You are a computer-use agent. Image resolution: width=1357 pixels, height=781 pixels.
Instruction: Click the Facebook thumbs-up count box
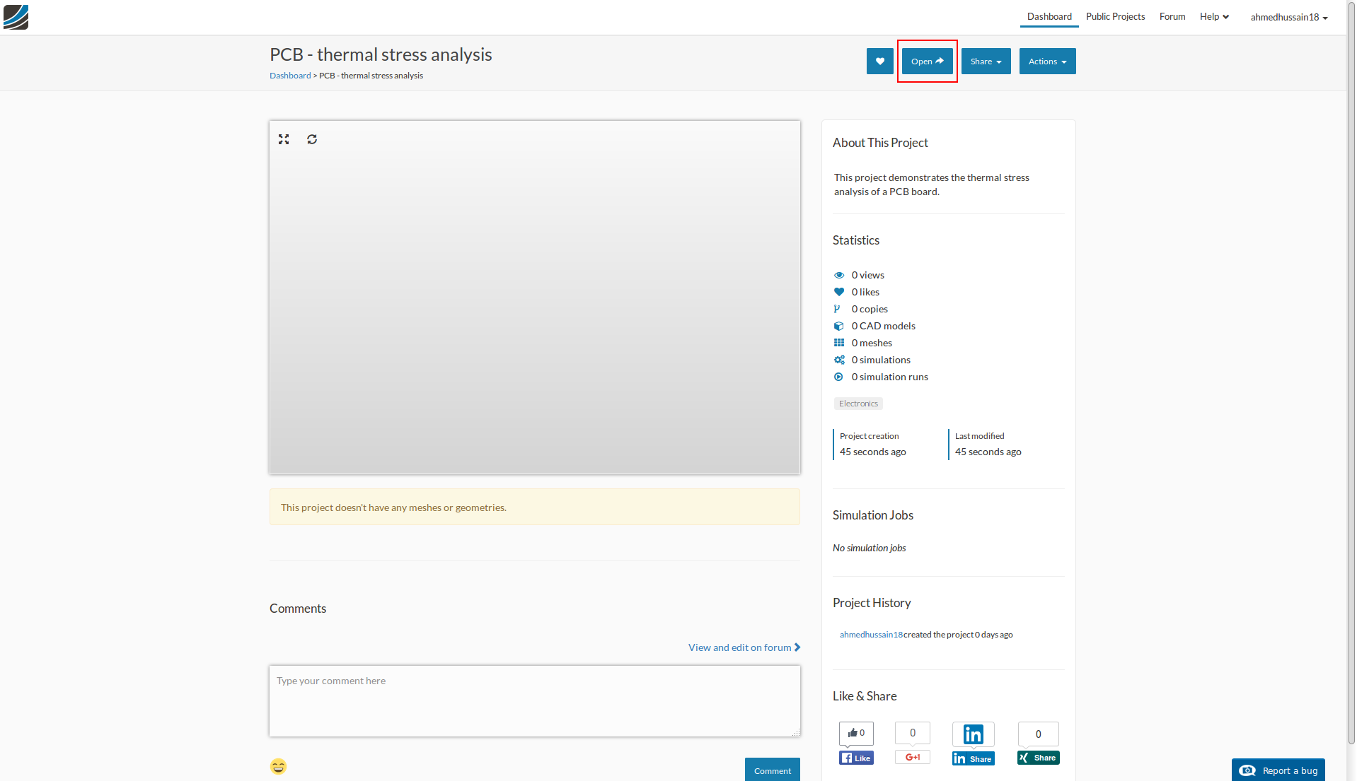856,733
